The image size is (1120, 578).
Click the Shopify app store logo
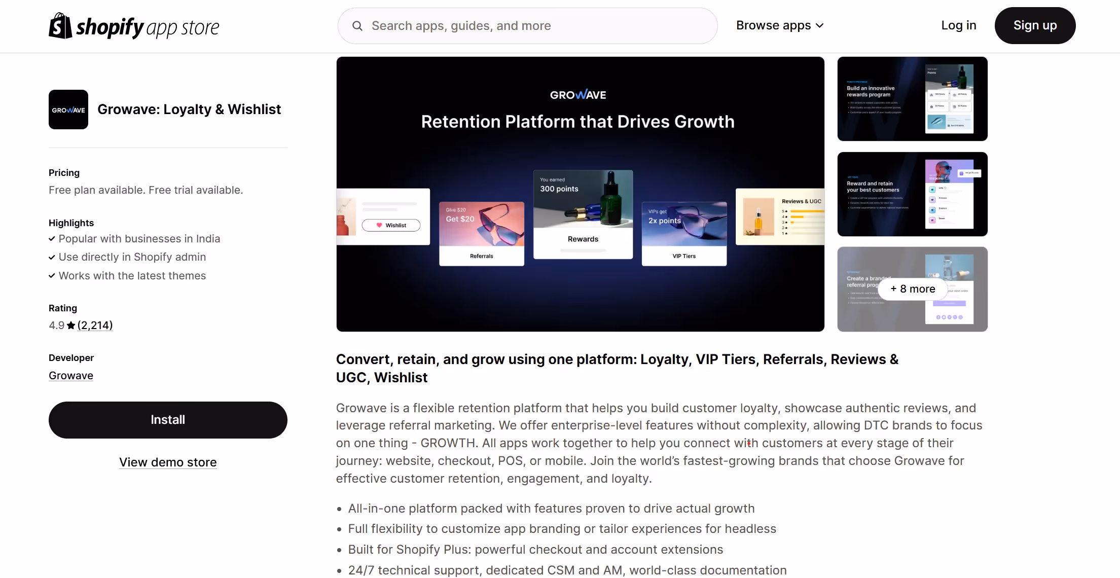tap(134, 26)
